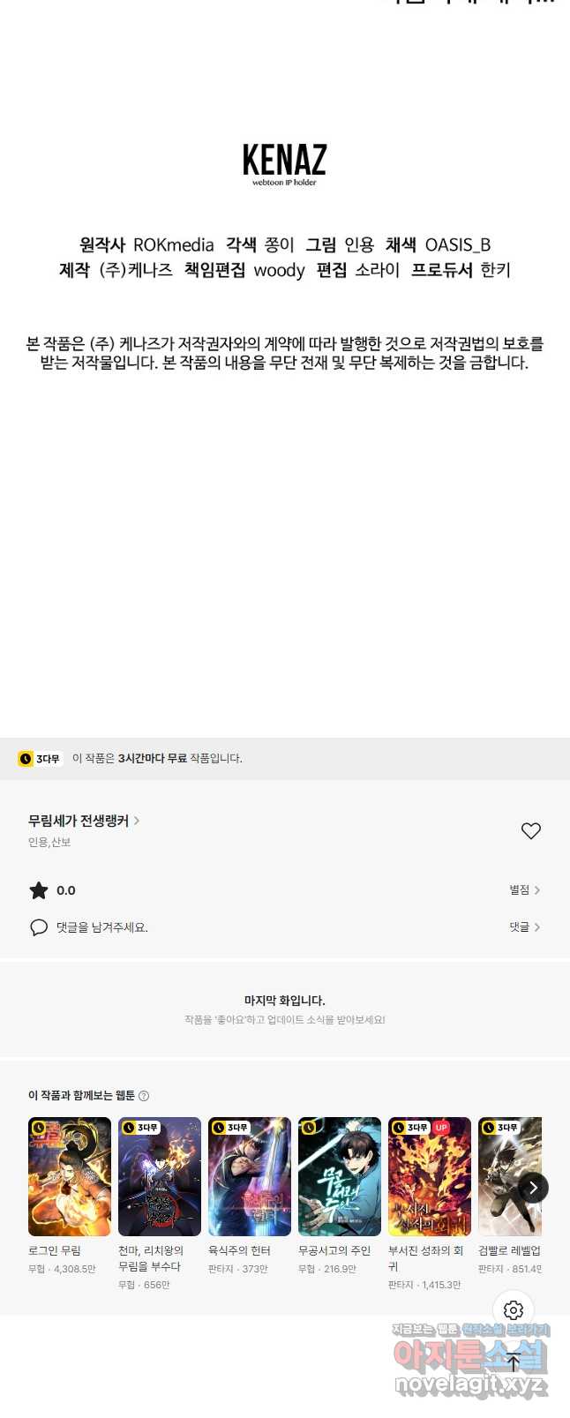Click the 3다무 clock badge
This screenshot has width=570, height=1418.
[41, 759]
